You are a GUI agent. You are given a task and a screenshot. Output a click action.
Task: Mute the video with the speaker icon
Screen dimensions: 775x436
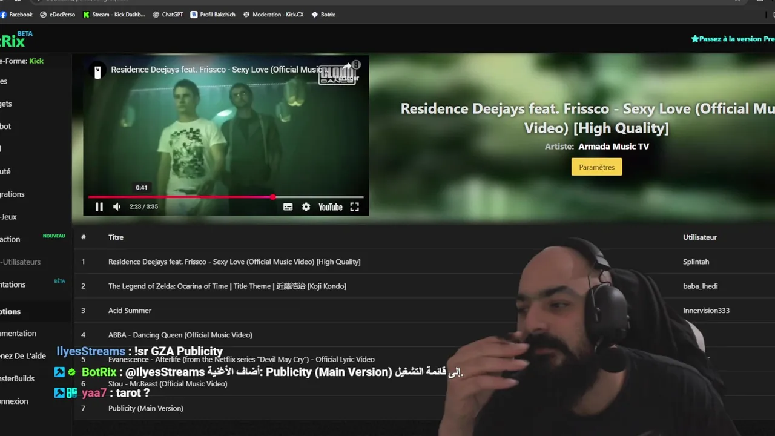tap(117, 206)
